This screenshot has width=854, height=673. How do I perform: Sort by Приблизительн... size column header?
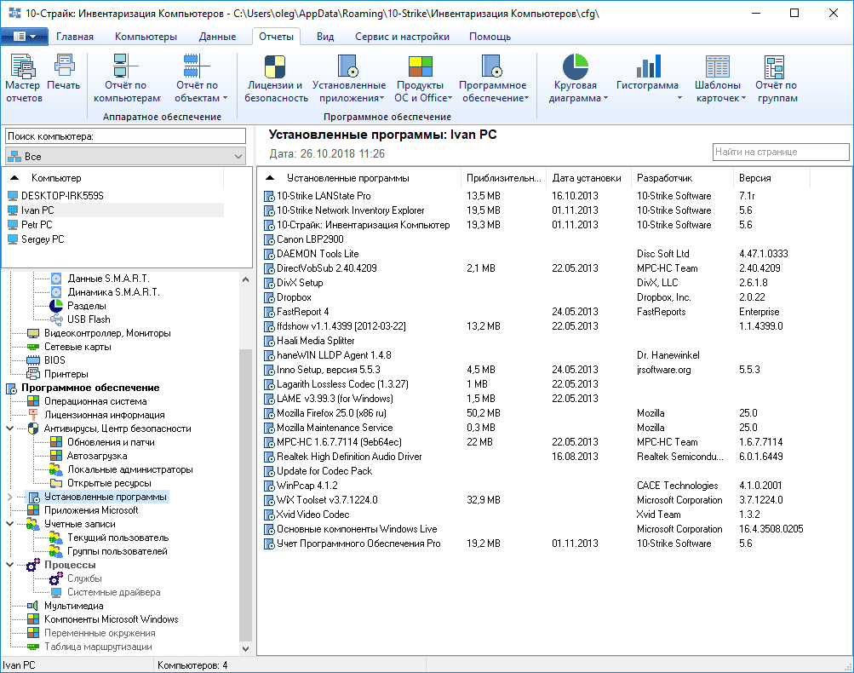(504, 178)
